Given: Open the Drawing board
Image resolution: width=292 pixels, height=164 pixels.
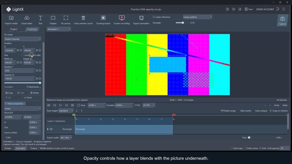Looking at the screenshot, I should coord(103,20).
